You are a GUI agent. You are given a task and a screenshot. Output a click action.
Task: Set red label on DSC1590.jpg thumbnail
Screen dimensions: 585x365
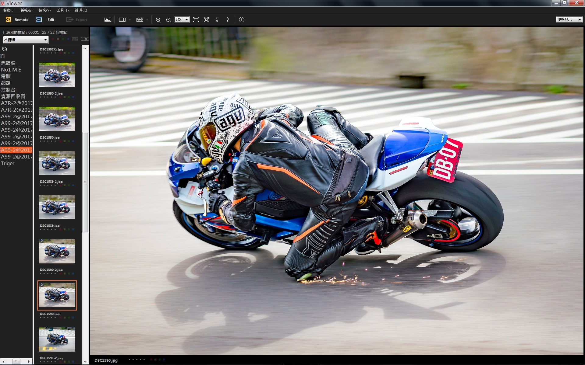(61, 318)
